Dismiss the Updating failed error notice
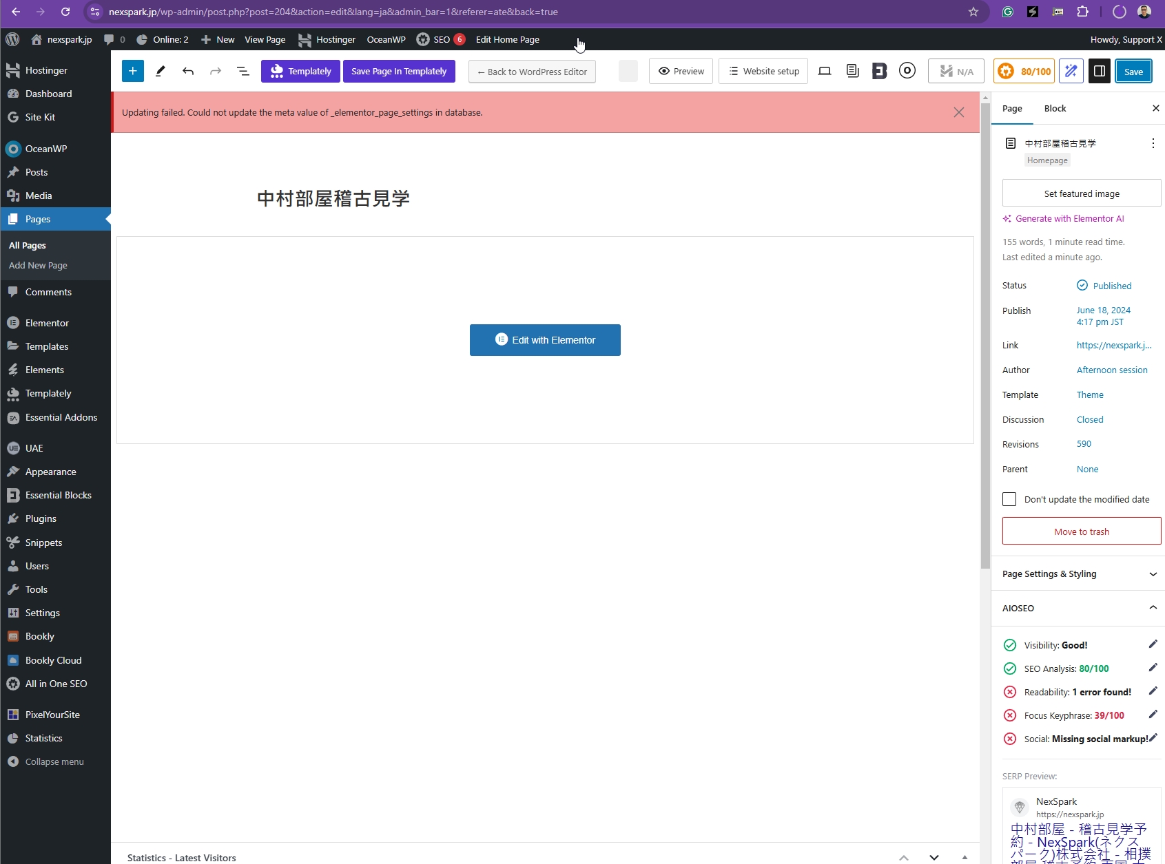This screenshot has width=1165, height=864. pos(958,112)
